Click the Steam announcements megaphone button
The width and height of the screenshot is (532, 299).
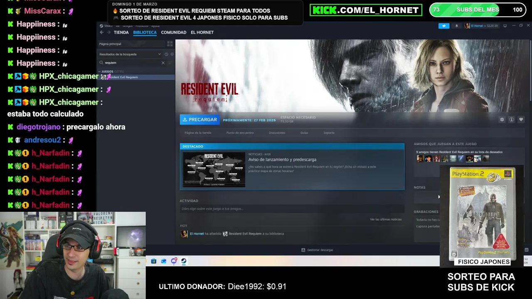(444, 26)
